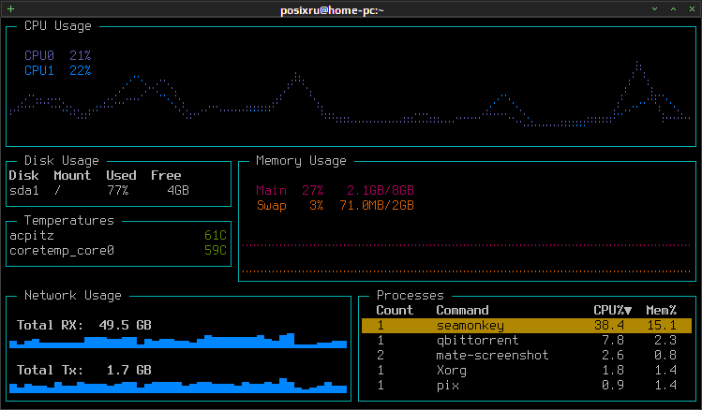
Task: Click the Main 27% memory line
Action: [x=335, y=190]
